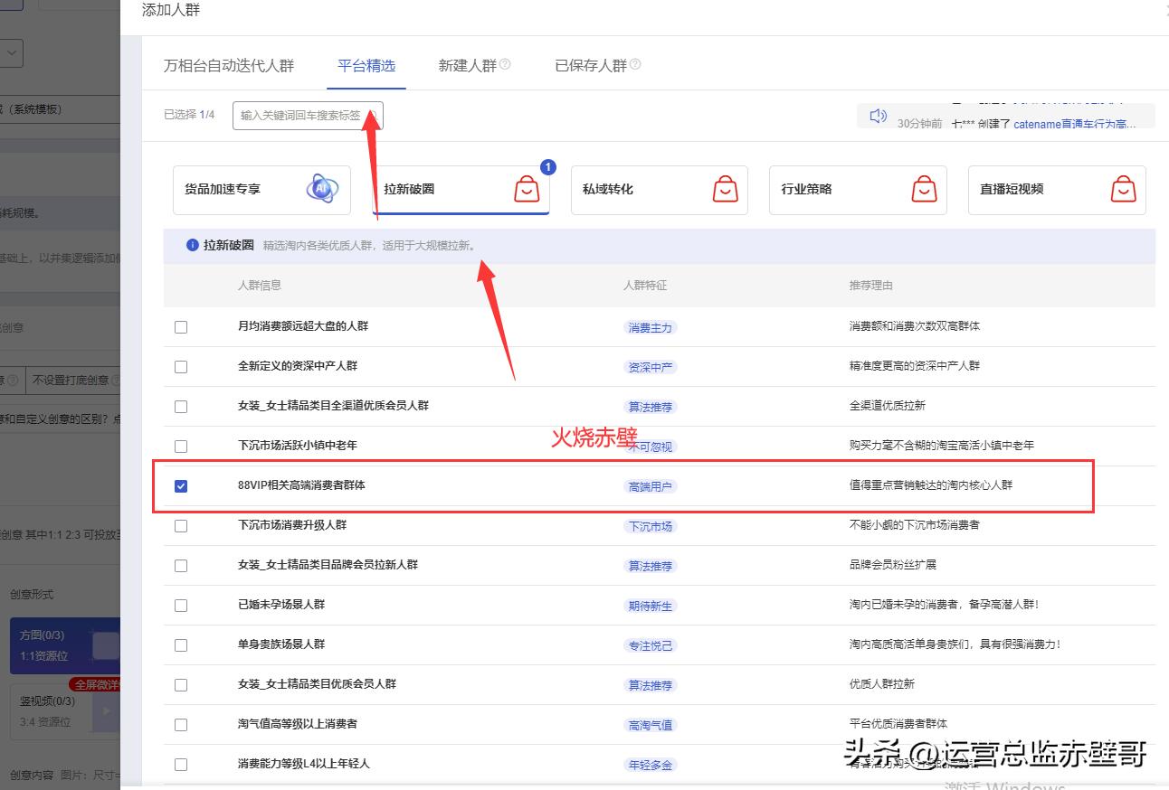Click the 高端用户 tag on the 88VIP row
1169x790 pixels.
pyautogui.click(x=651, y=485)
